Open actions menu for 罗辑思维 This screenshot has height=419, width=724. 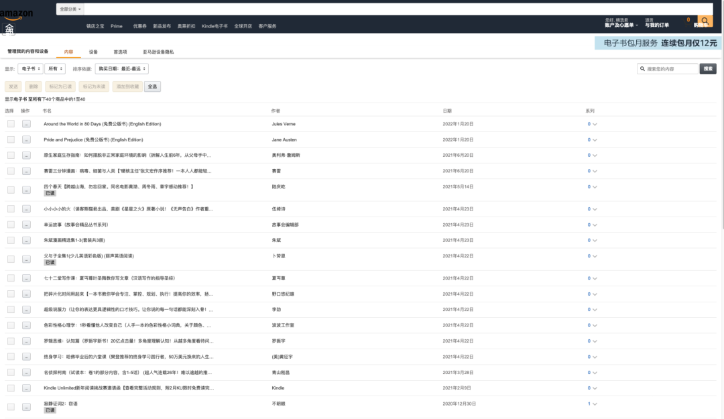(26, 341)
